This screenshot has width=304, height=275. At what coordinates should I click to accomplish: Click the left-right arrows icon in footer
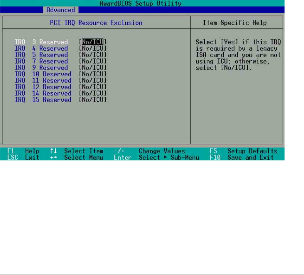tap(54, 157)
